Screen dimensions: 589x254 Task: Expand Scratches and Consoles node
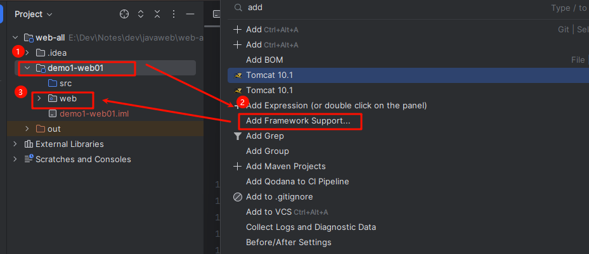(x=15, y=159)
